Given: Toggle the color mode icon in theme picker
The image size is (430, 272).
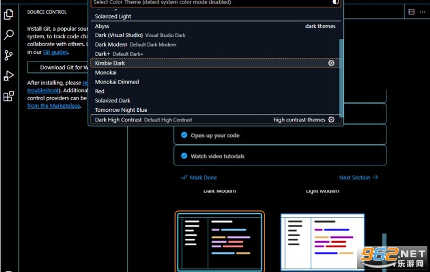Looking at the screenshot, I should [335, 2].
